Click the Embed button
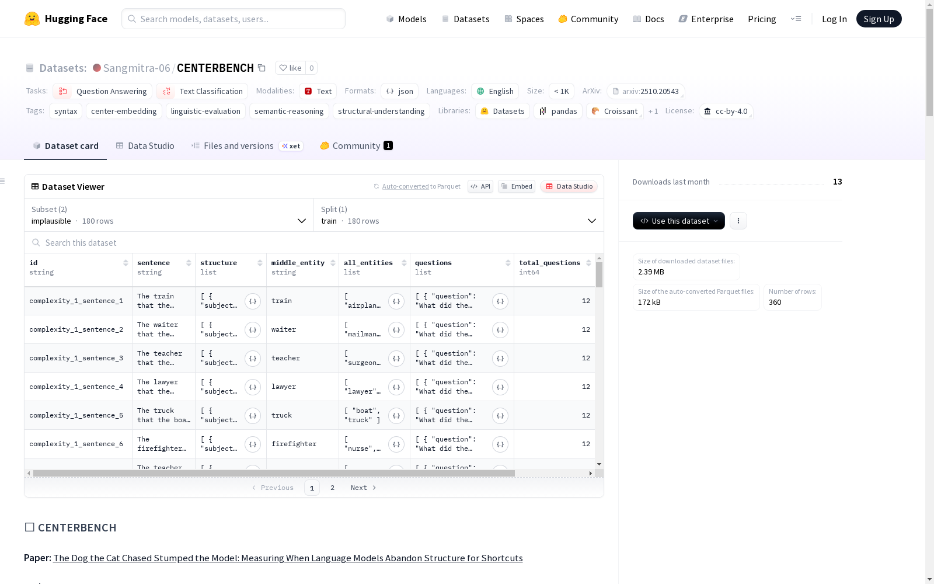The height and width of the screenshot is (584, 934). [x=517, y=186]
